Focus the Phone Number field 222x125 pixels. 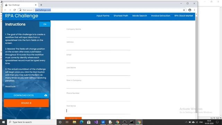pos(98,98)
